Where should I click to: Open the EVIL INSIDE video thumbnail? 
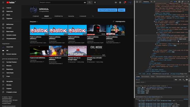click(x=96, y=51)
